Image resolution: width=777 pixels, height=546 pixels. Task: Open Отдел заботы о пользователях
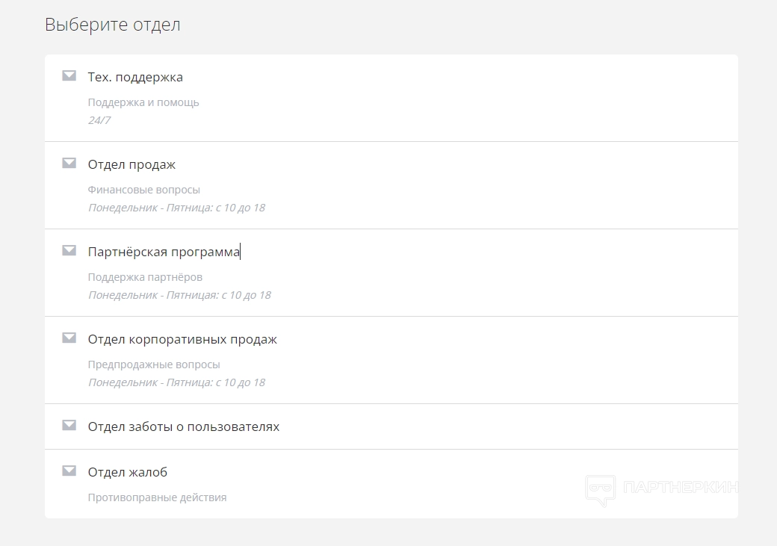click(x=184, y=426)
